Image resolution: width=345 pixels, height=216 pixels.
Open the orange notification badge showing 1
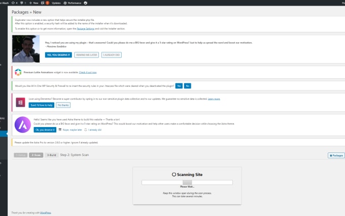pyautogui.click(x=47, y=3)
